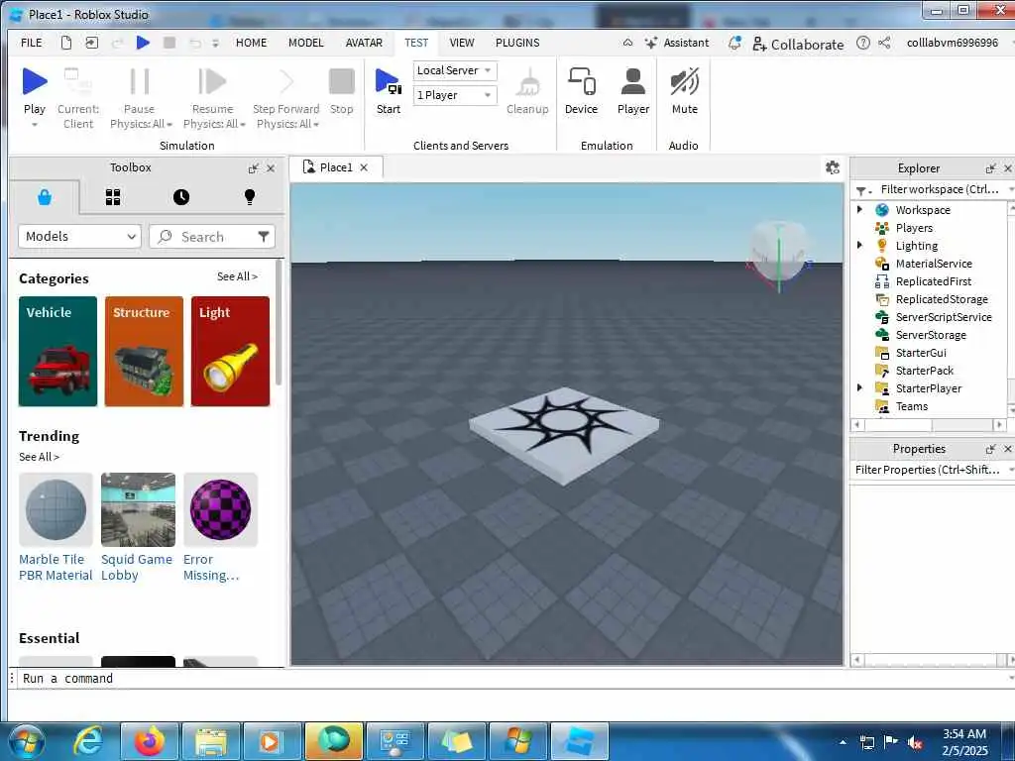
Task: Open the Local Server dropdown
Action: point(454,70)
